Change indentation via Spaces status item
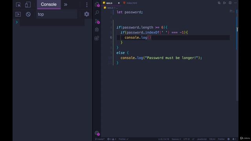This screenshot has width=251, height=141. 176,139
